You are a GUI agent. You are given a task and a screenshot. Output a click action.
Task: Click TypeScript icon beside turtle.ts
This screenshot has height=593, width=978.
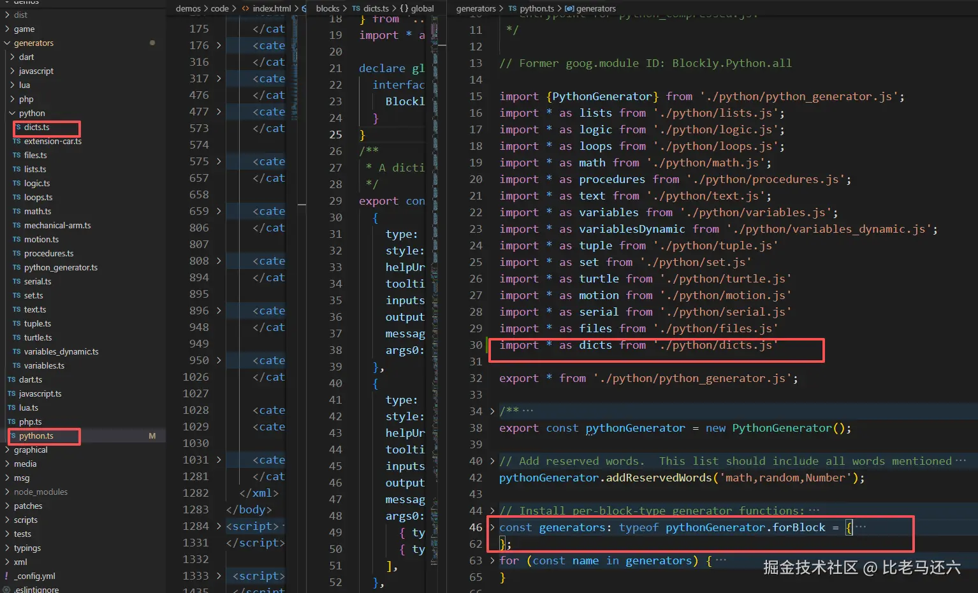coord(17,338)
